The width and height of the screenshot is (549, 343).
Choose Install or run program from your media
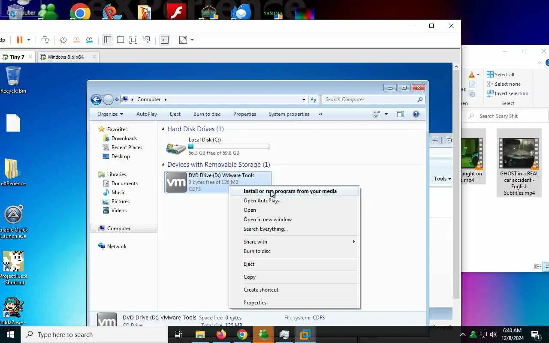pyautogui.click(x=295, y=191)
